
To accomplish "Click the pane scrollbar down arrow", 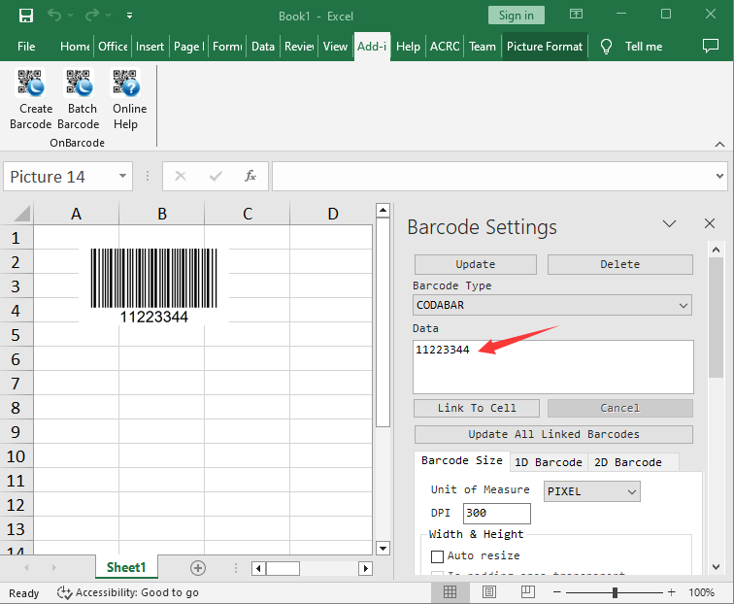I will pyautogui.click(x=716, y=567).
